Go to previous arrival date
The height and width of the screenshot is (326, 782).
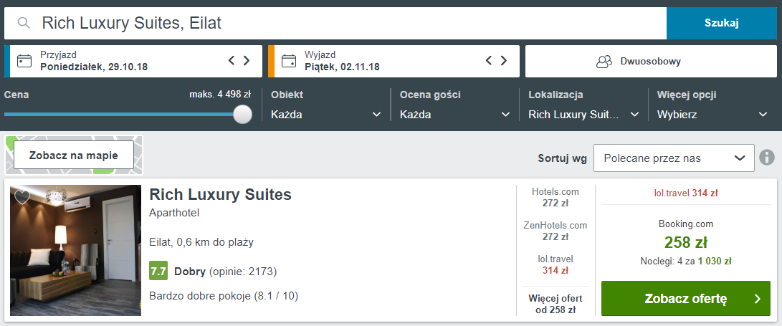pos(232,61)
